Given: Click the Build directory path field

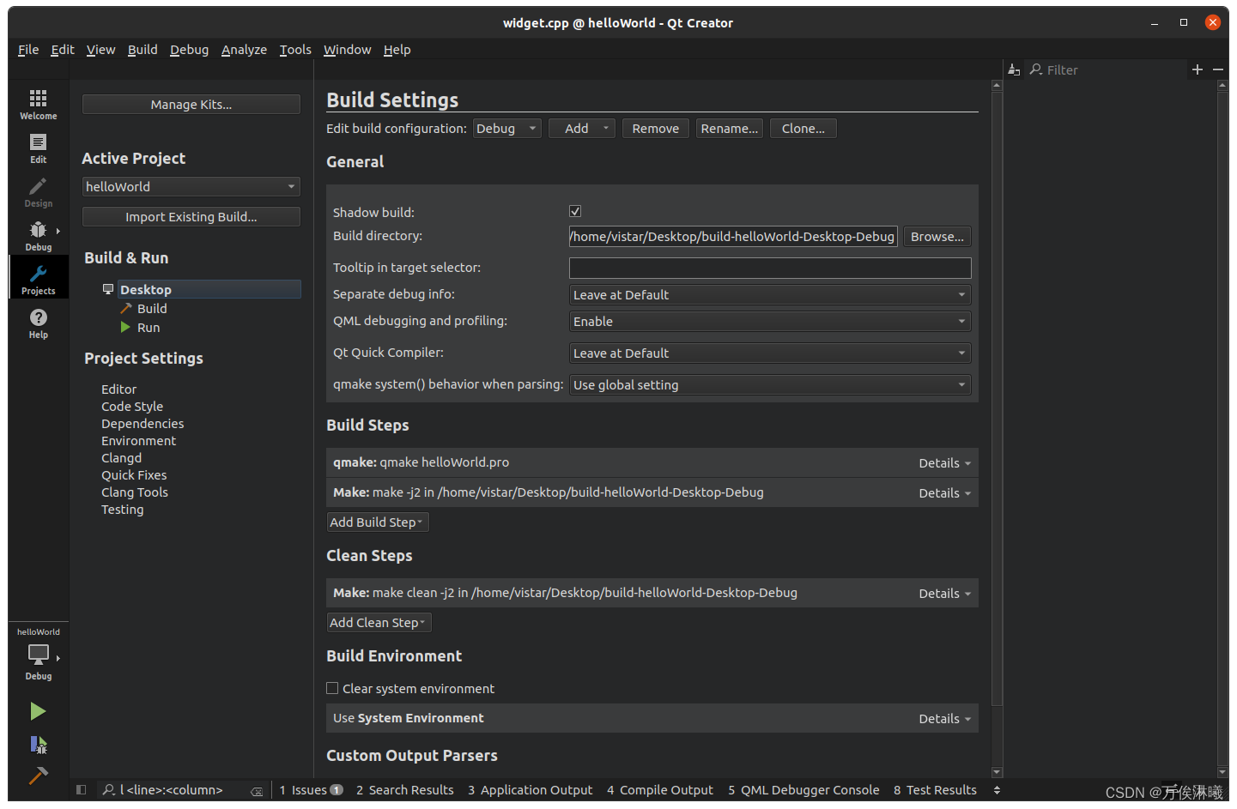Looking at the screenshot, I should (733, 237).
